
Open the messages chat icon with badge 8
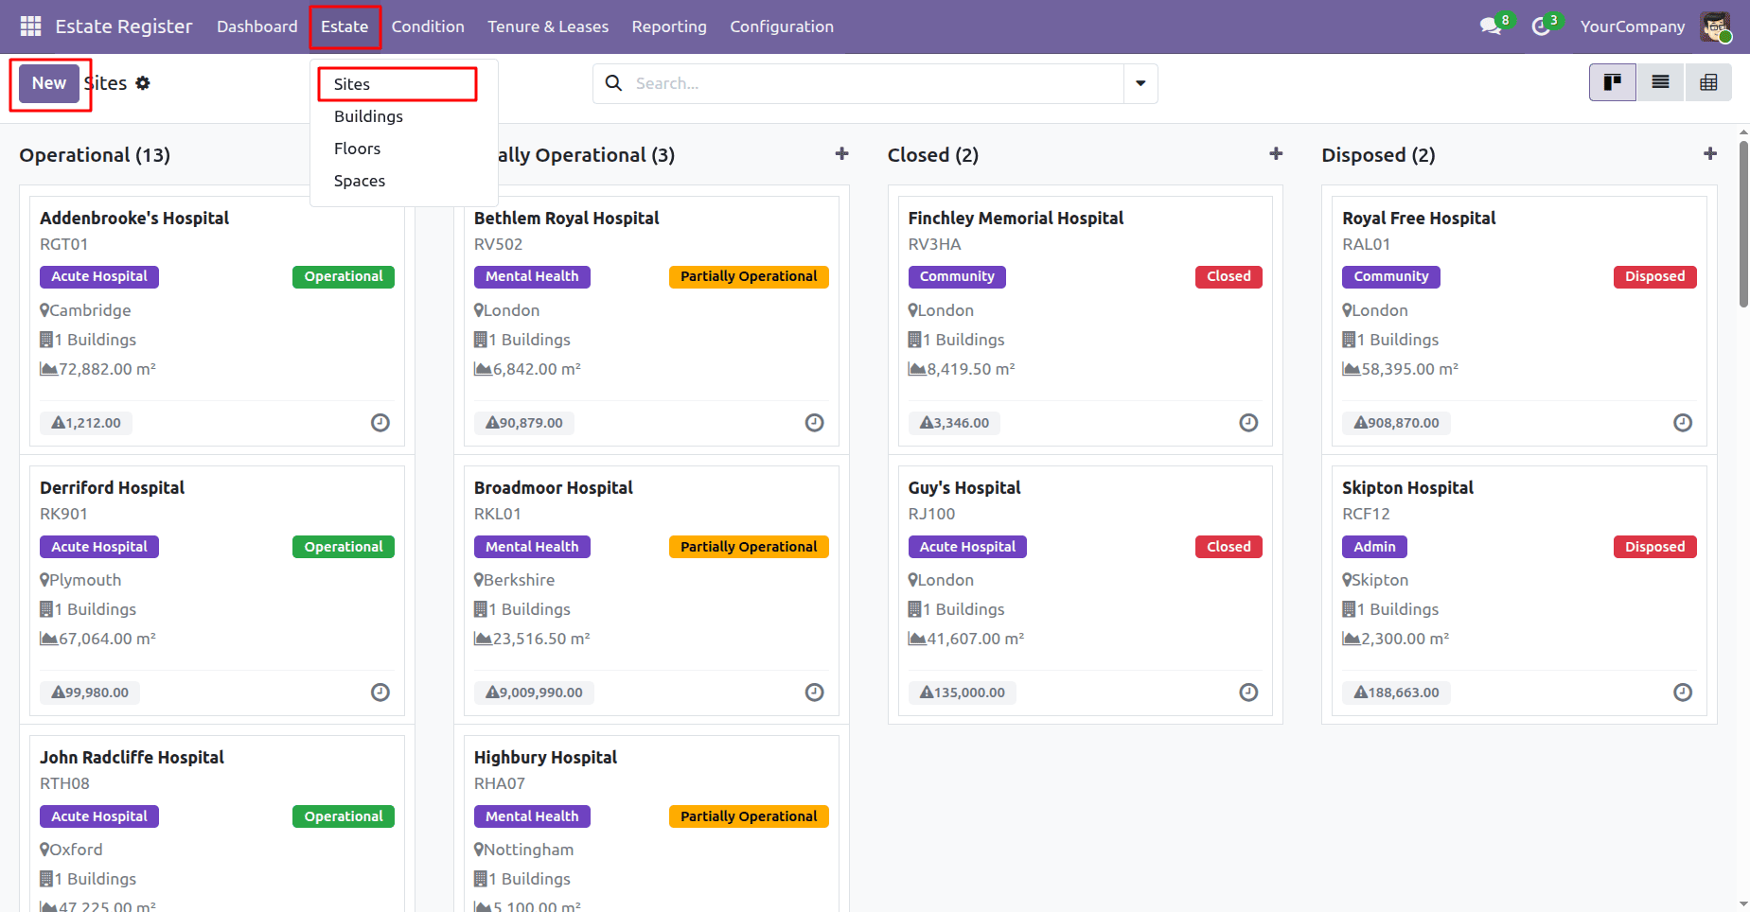click(1492, 26)
